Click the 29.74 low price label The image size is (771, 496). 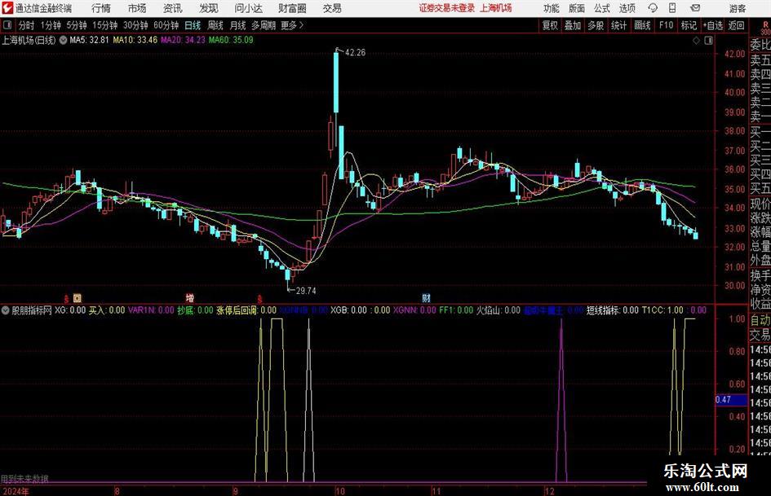point(306,291)
